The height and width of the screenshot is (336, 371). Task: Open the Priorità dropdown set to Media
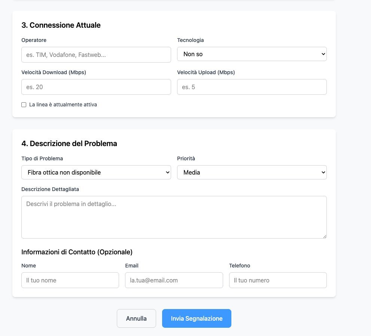pyautogui.click(x=252, y=172)
